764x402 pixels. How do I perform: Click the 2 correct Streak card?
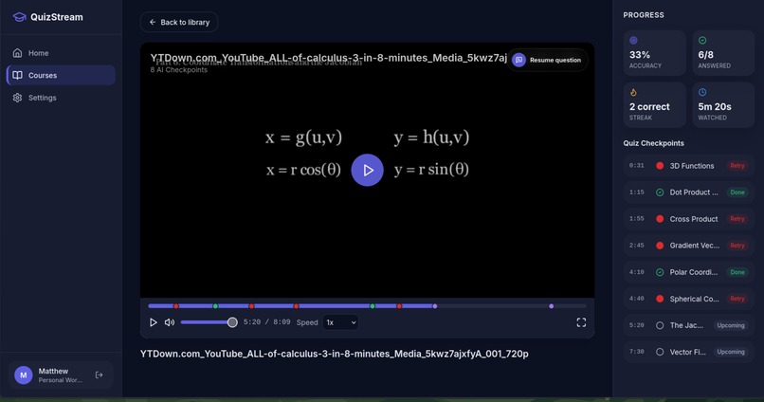654,104
